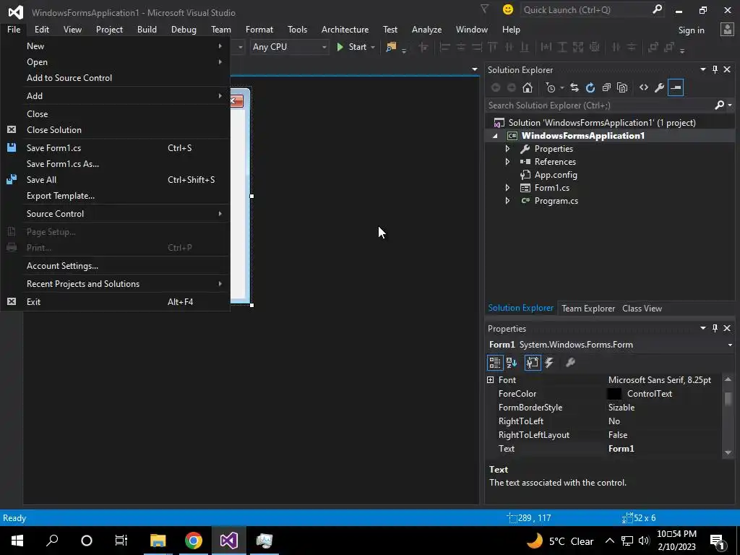This screenshot has height=555, width=740.
Task: Click the Properties grid scroll down arrow
Action: click(x=728, y=452)
